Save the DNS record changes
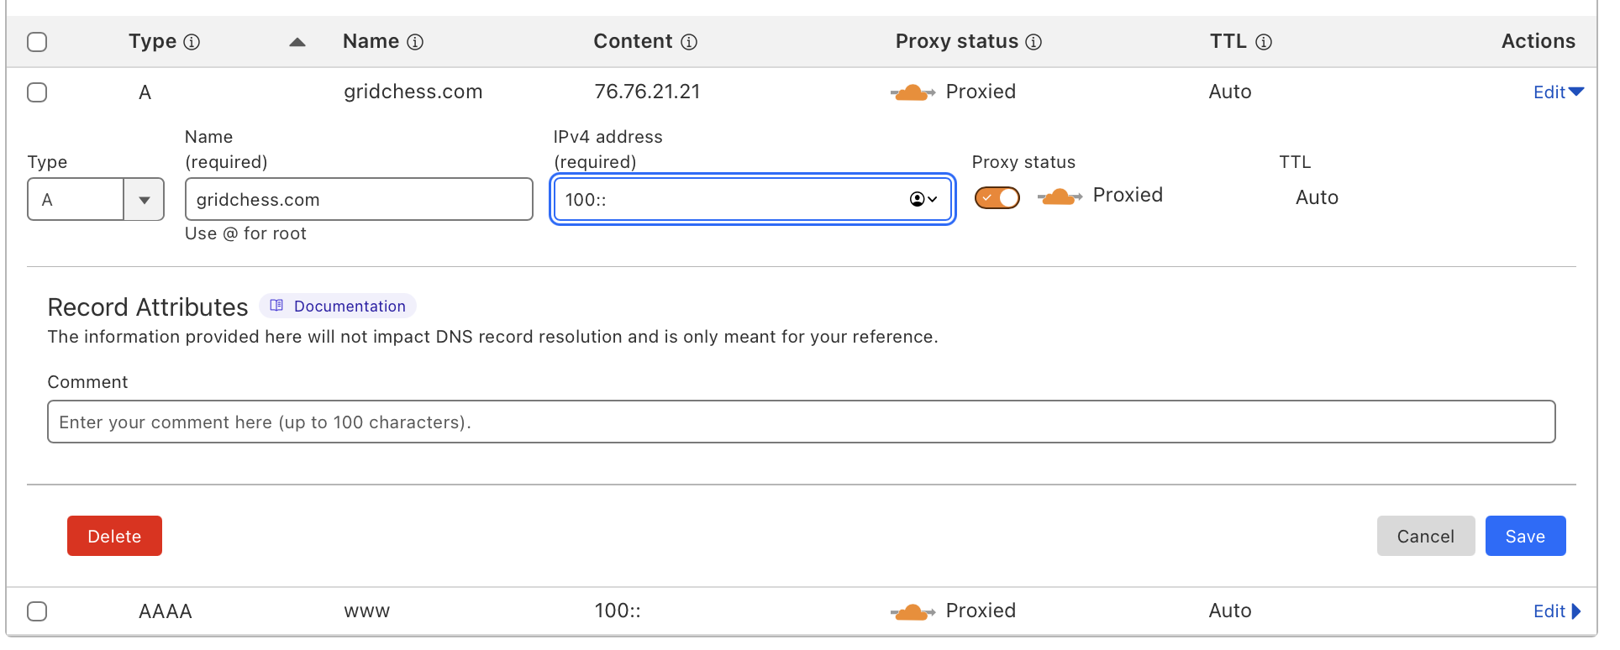1620x650 pixels. pos(1525,536)
